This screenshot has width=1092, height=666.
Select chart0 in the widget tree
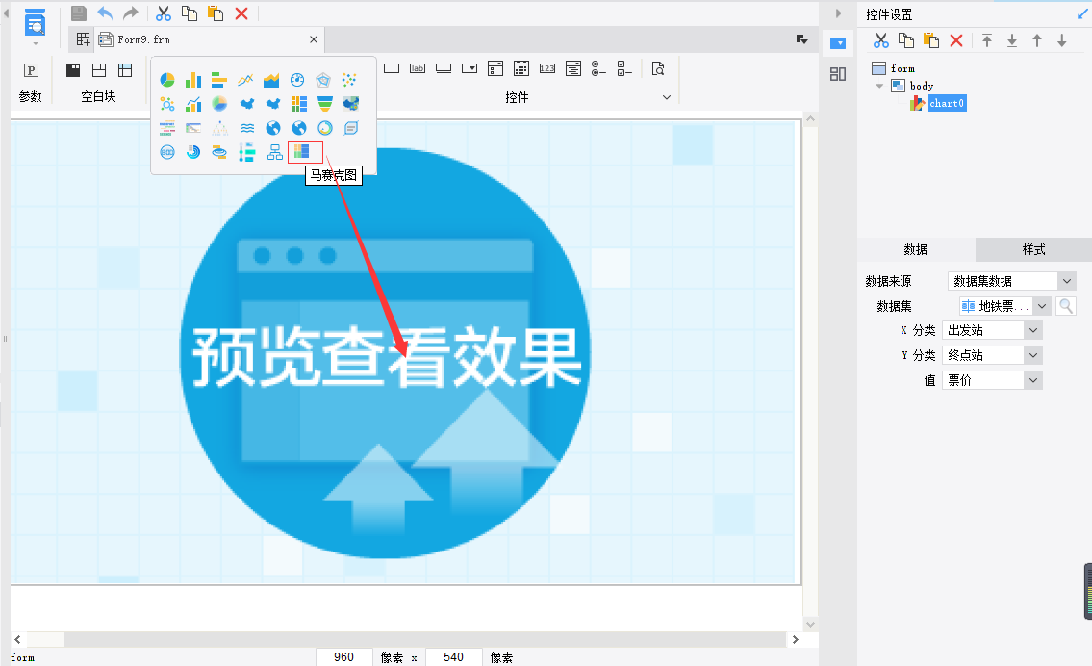point(947,103)
